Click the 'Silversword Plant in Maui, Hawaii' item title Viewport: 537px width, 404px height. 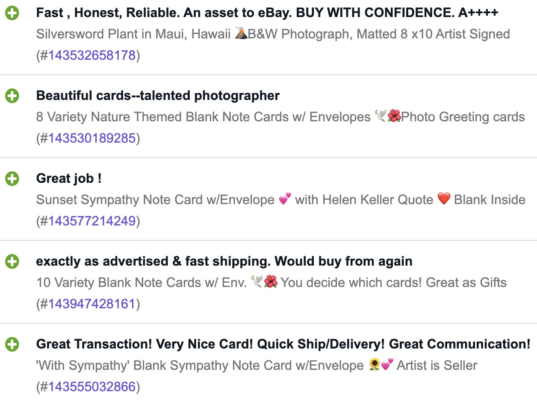tap(273, 34)
